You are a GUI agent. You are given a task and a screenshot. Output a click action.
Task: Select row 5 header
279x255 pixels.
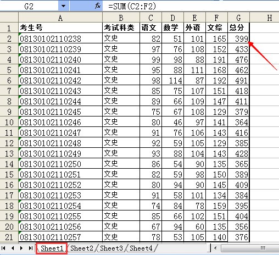click(x=9, y=70)
